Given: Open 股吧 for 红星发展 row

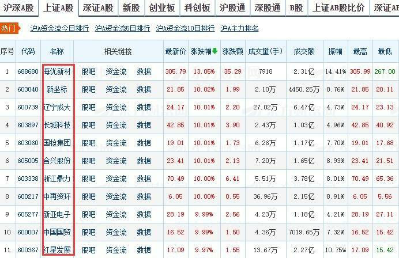Looking at the screenshot, I should [x=89, y=250].
